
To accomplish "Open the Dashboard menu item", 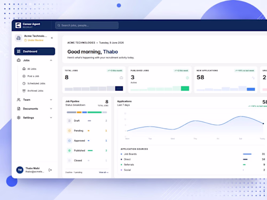I will (x=35, y=51).
